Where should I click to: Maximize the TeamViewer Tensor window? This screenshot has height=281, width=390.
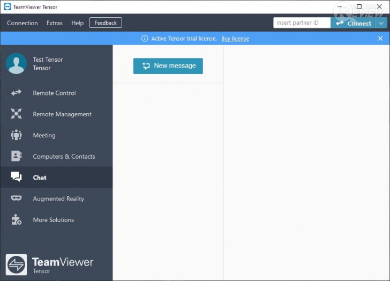359,7
